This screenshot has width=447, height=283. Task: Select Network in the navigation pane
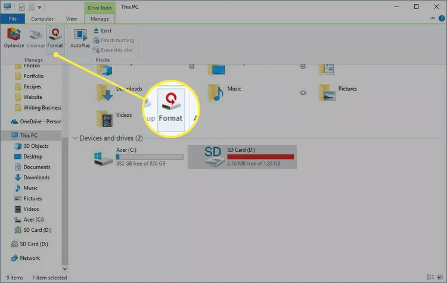pos(30,258)
